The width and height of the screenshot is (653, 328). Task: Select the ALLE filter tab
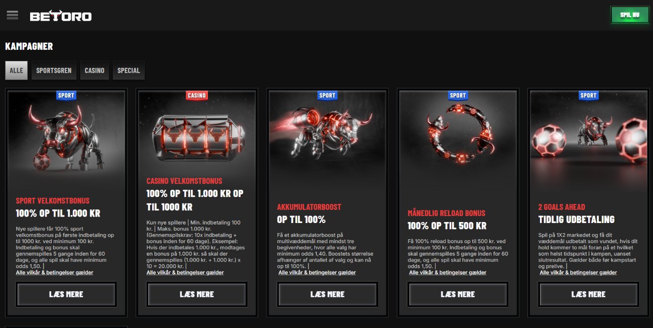coord(17,70)
